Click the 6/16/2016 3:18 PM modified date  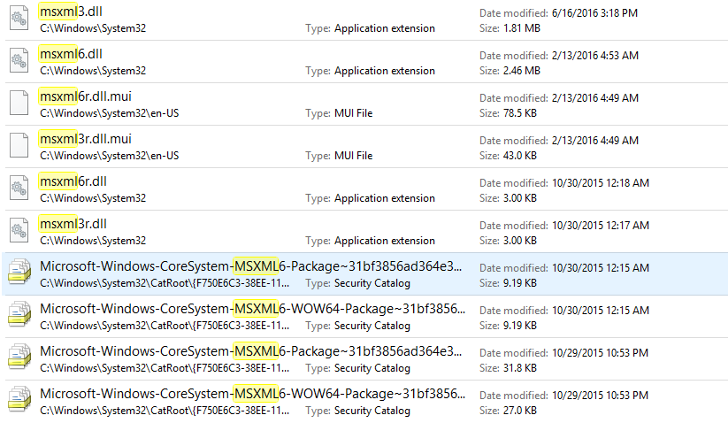tap(594, 13)
